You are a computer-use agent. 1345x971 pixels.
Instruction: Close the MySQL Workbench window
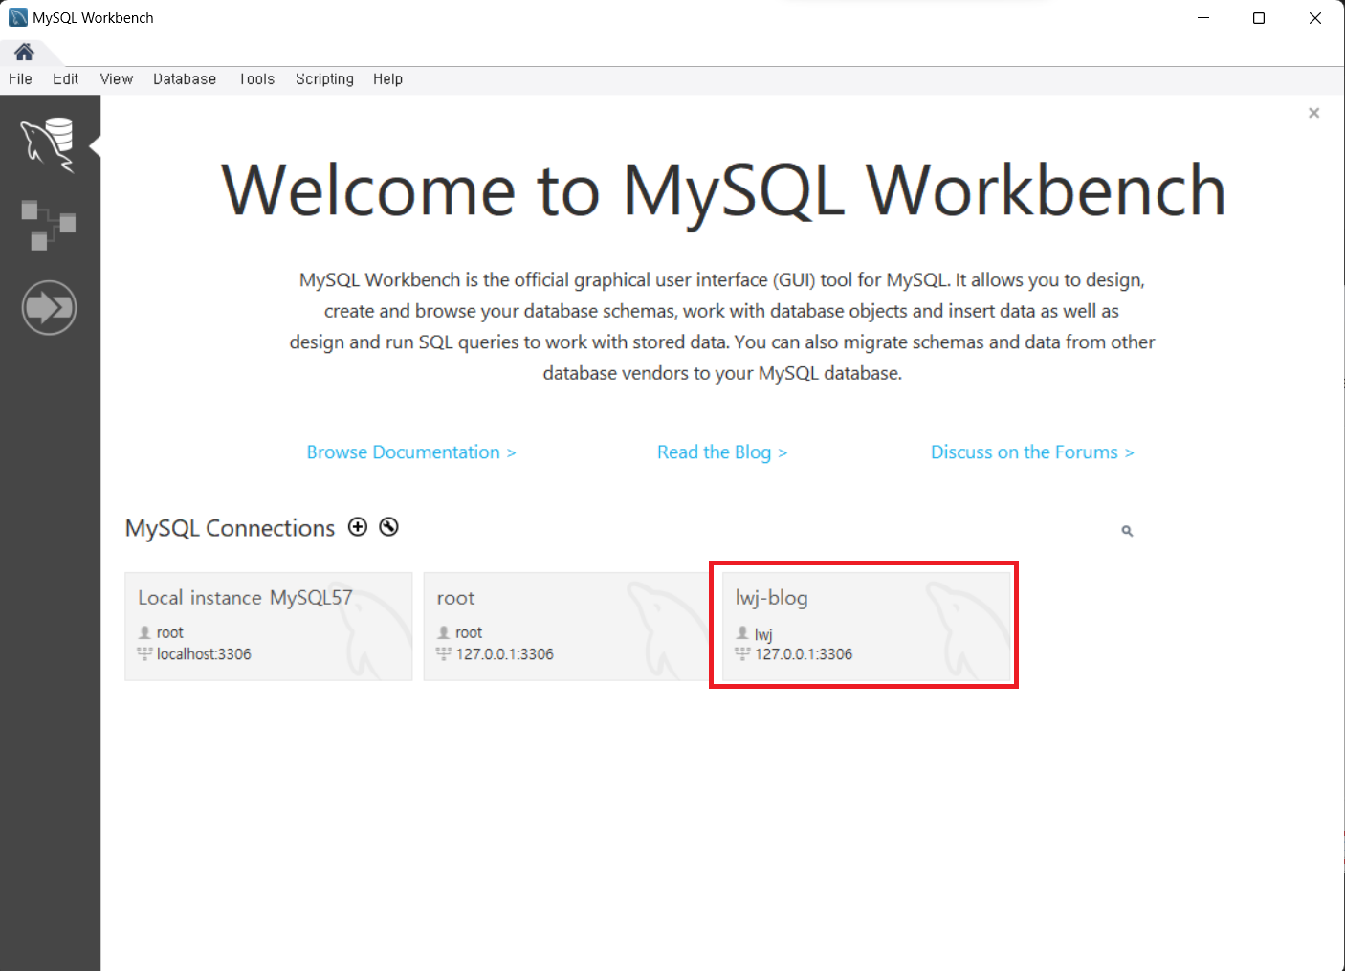(x=1315, y=18)
